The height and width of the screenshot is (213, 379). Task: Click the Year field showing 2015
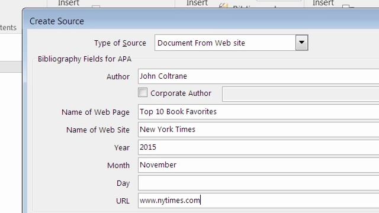pos(258,147)
